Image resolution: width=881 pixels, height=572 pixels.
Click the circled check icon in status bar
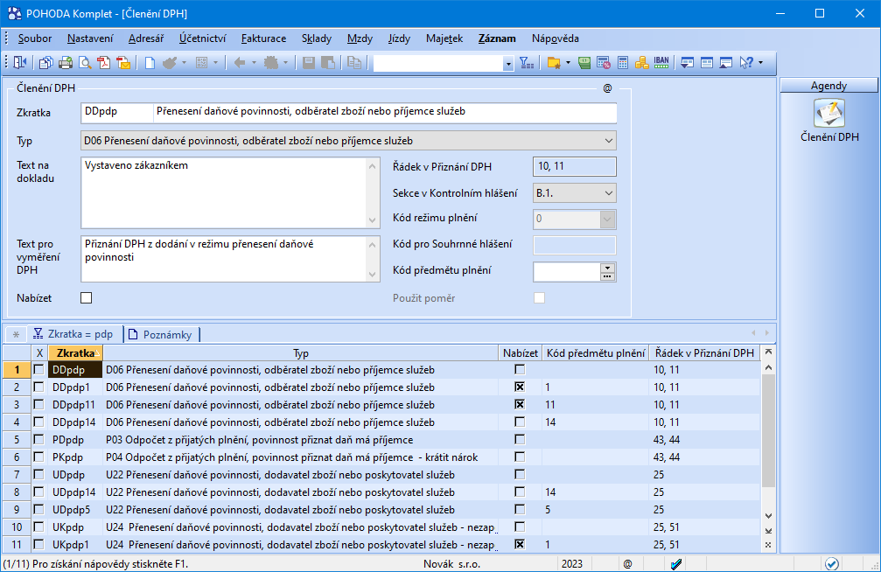click(x=831, y=563)
